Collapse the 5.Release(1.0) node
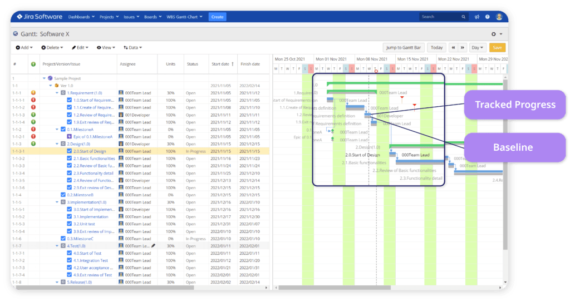Screen dimensions: 570x302 pos(57,283)
